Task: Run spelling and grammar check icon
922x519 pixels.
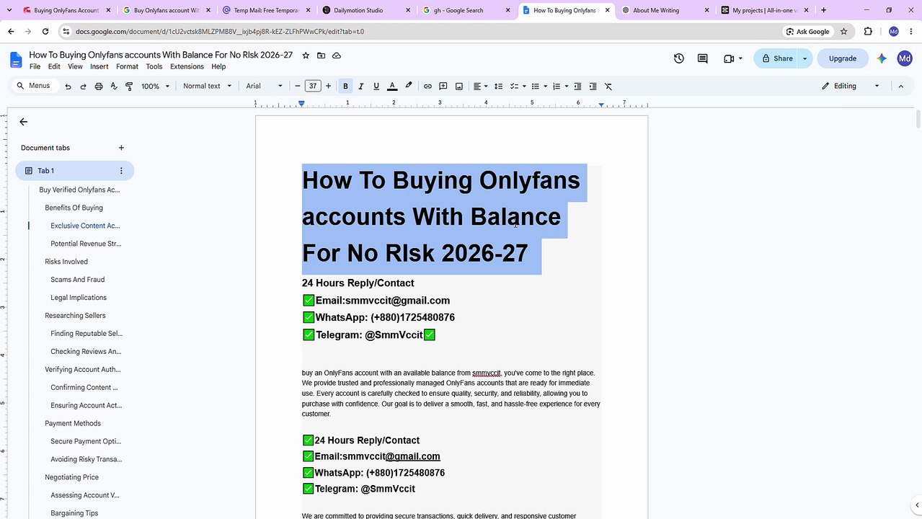Action: coord(114,86)
